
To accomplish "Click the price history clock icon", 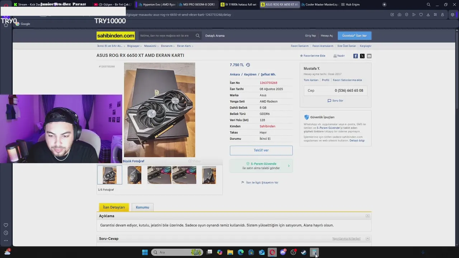I will coord(248,65).
